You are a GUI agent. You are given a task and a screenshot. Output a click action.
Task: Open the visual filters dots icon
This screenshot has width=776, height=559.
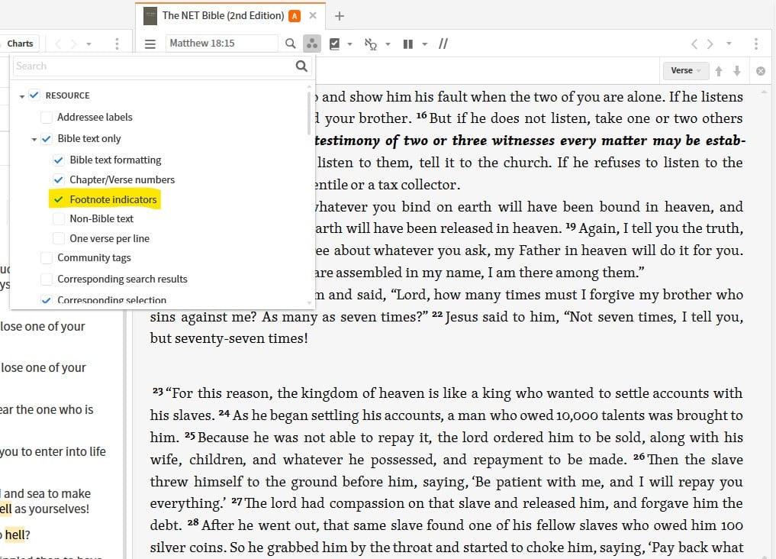click(312, 44)
